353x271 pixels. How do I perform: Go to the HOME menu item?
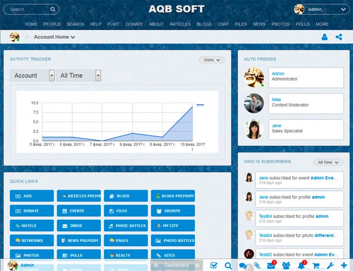(31, 24)
